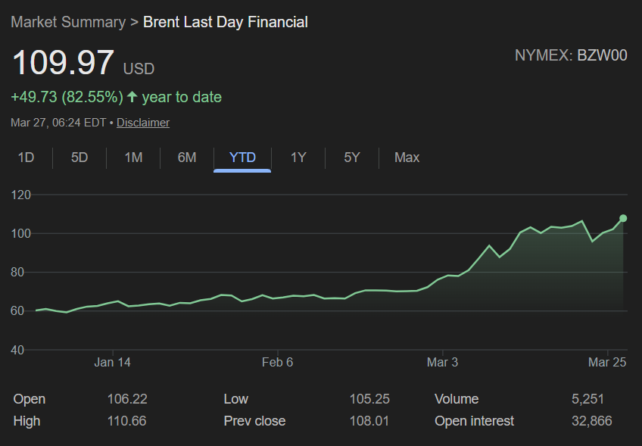This screenshot has width=642, height=446.
Task: Click the active YTD tab
Action: pyautogui.click(x=242, y=158)
